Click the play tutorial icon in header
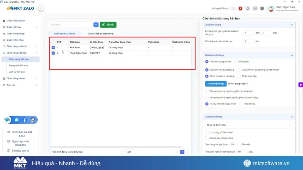Image resolution: width=303 pixels, height=170 pixels. pyautogui.click(x=255, y=8)
